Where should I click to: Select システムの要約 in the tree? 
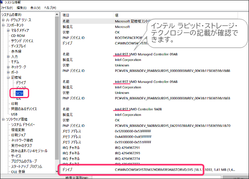(11, 15)
